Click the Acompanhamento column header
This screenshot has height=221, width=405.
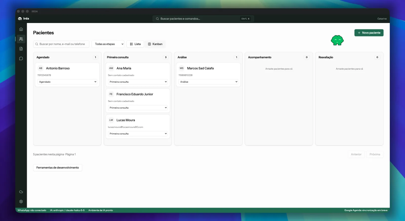coord(260,57)
